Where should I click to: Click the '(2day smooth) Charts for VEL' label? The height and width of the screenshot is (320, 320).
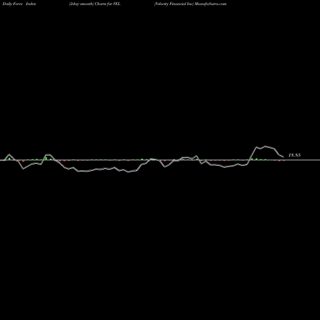point(95,4)
